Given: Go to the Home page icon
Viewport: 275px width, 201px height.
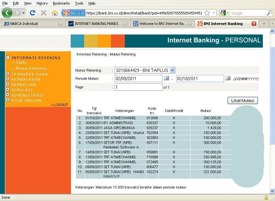Looking at the screenshot, I should tap(55, 13).
